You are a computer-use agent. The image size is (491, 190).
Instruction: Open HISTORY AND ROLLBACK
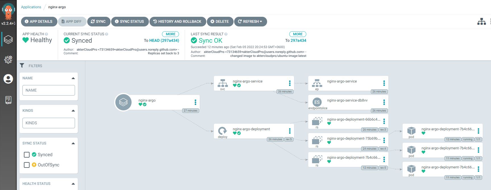[x=177, y=22]
